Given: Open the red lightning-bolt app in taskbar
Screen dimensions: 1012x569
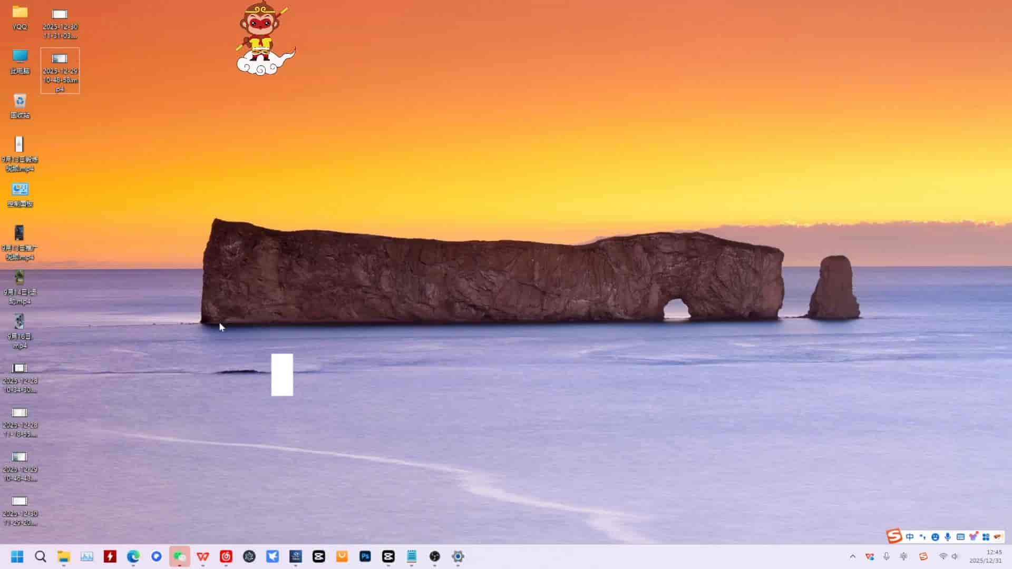Looking at the screenshot, I should (x=110, y=556).
